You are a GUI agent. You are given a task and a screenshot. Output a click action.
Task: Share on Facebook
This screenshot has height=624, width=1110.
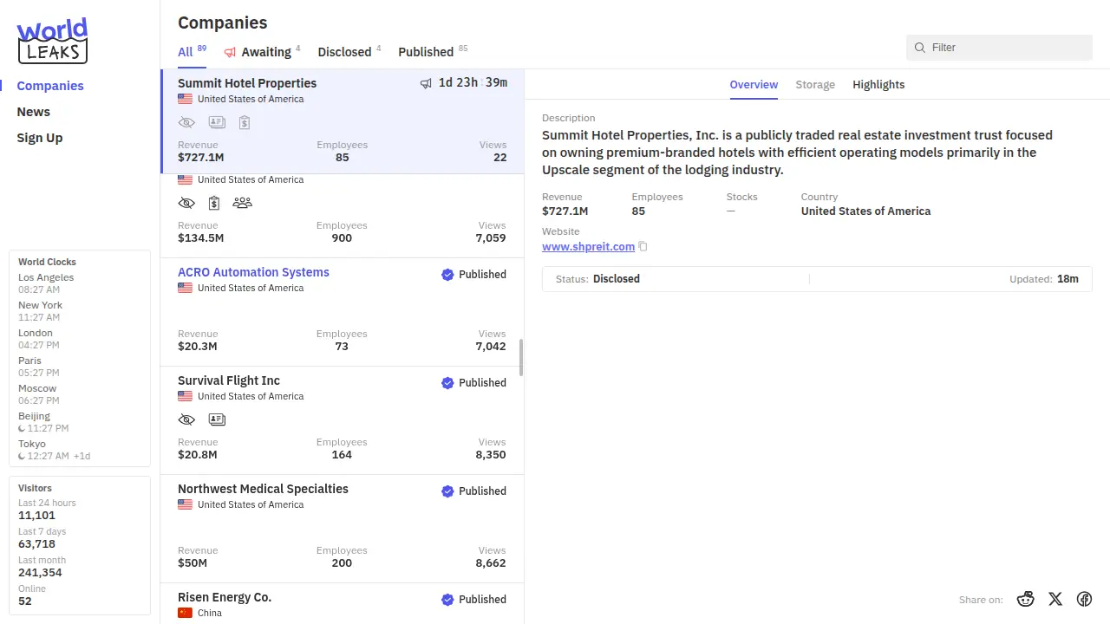1084,599
